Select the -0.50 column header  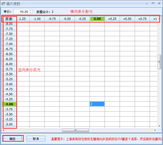[67, 19]
